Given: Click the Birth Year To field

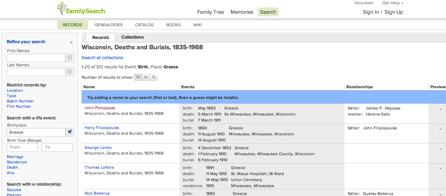Looking at the screenshot, I should tap(57, 147).
